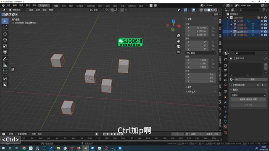Hide 立方体.002 in viewport via eye icon

[262, 28]
